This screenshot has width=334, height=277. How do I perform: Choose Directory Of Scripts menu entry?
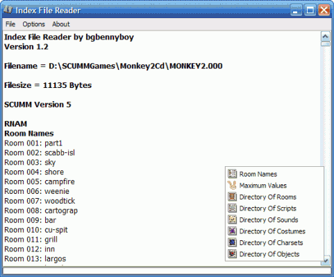point(274,208)
